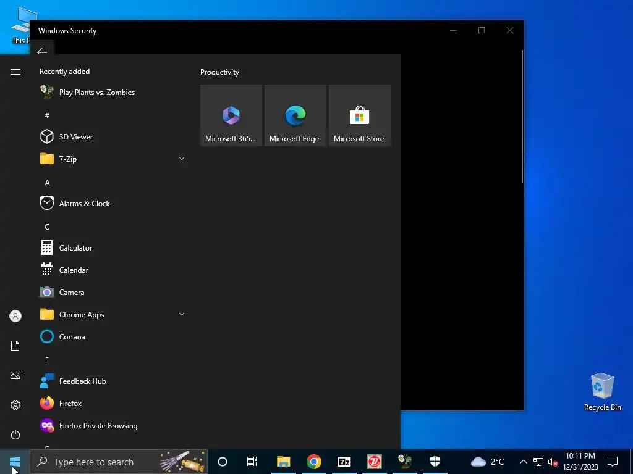Open Microsoft 365 tile

(x=231, y=115)
